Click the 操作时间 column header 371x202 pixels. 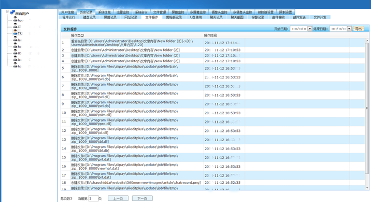210,35
